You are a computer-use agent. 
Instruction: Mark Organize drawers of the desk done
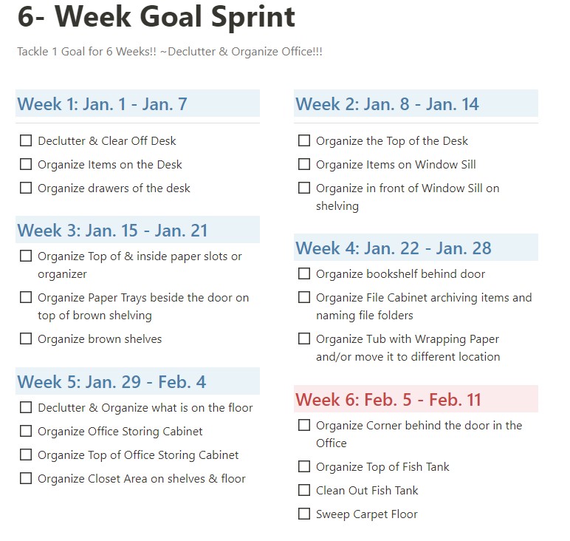tap(26, 188)
